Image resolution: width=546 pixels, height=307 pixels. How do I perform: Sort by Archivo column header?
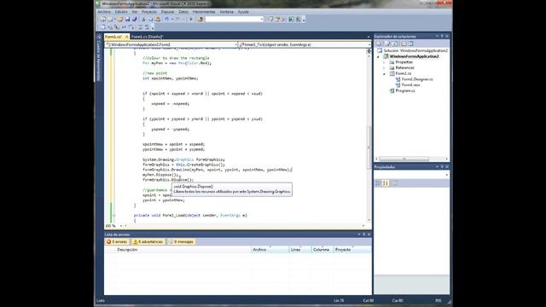tap(270, 250)
